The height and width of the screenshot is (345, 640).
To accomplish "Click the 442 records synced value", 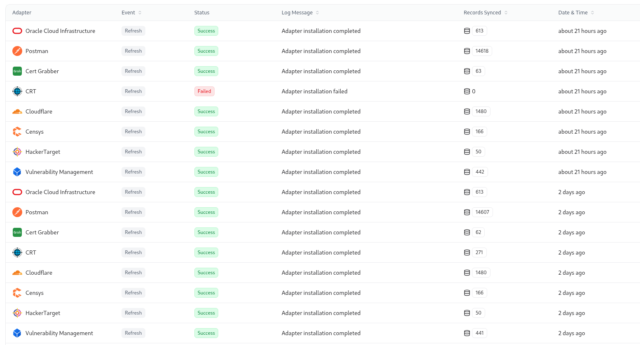I will [480, 172].
